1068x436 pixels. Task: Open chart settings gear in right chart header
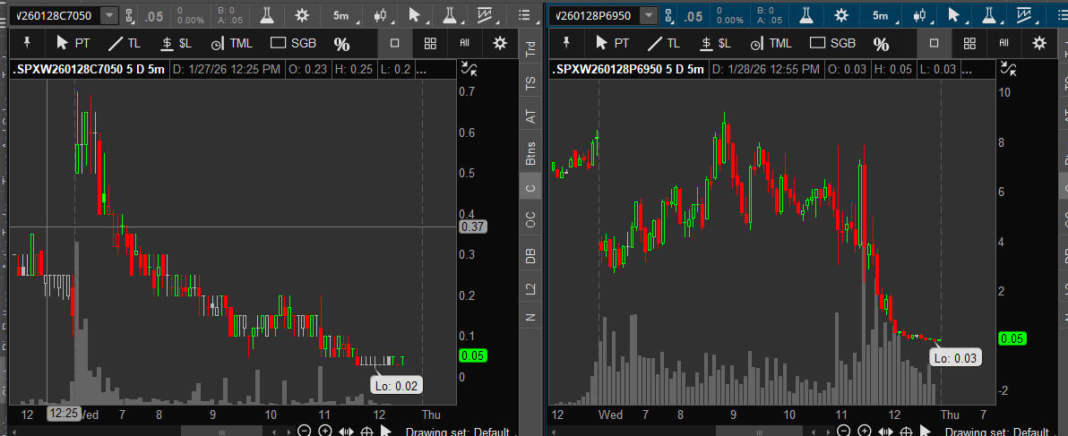840,15
